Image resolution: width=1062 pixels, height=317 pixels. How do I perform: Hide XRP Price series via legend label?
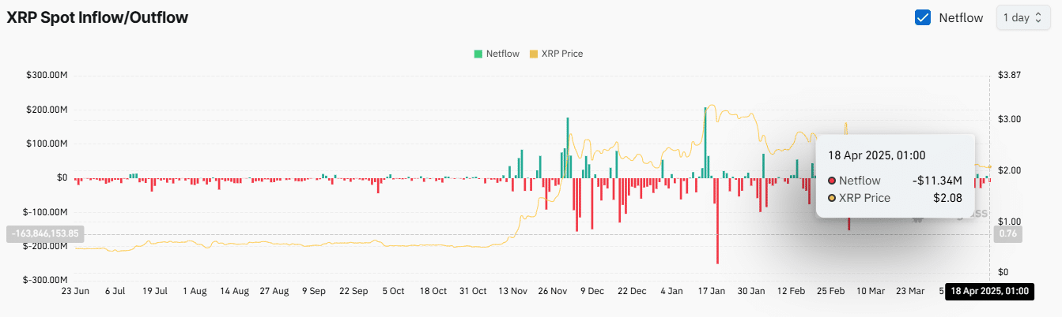click(x=561, y=54)
